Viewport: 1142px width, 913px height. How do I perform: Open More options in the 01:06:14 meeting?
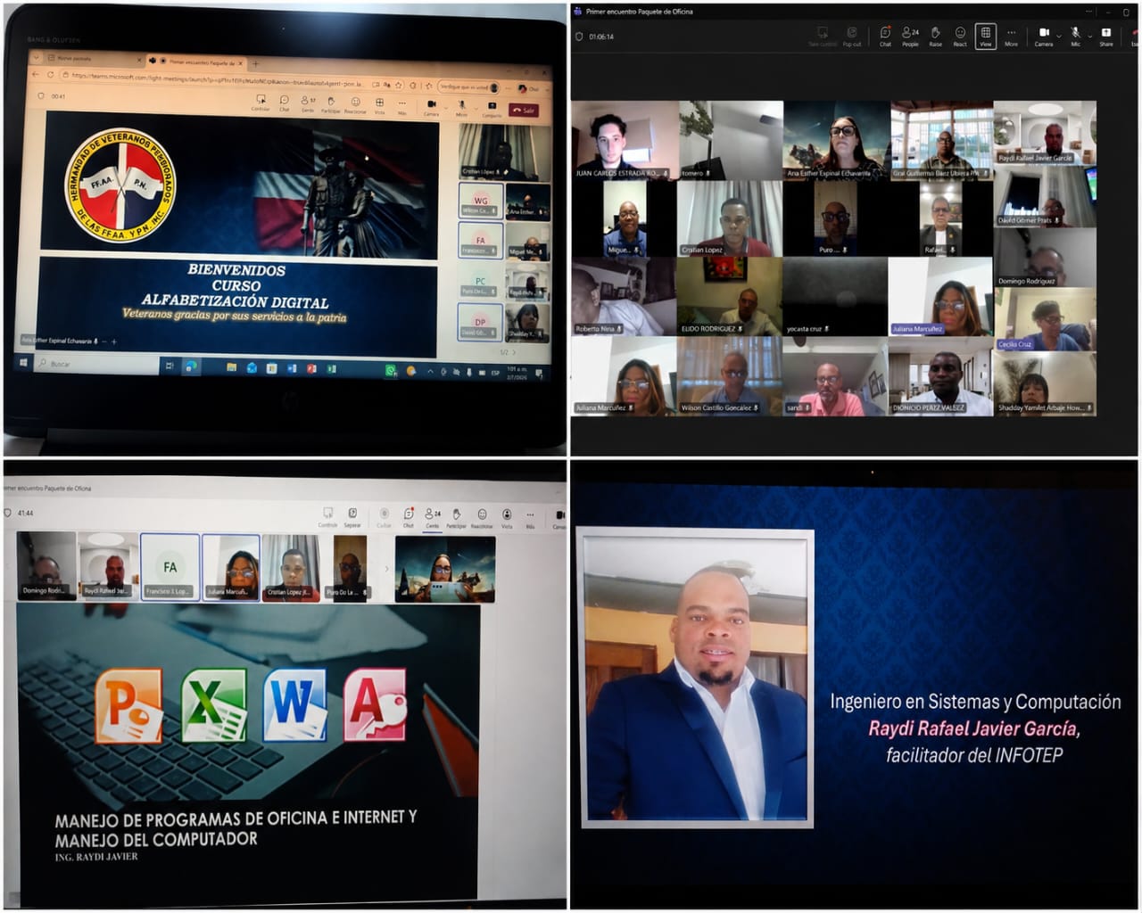[x=1011, y=37]
